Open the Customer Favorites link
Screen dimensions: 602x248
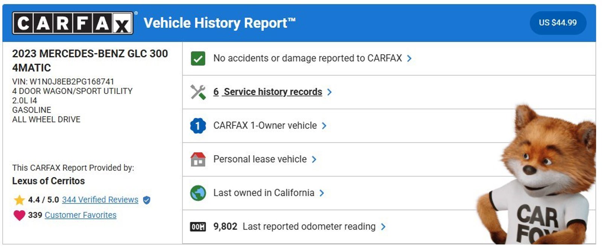81,215
